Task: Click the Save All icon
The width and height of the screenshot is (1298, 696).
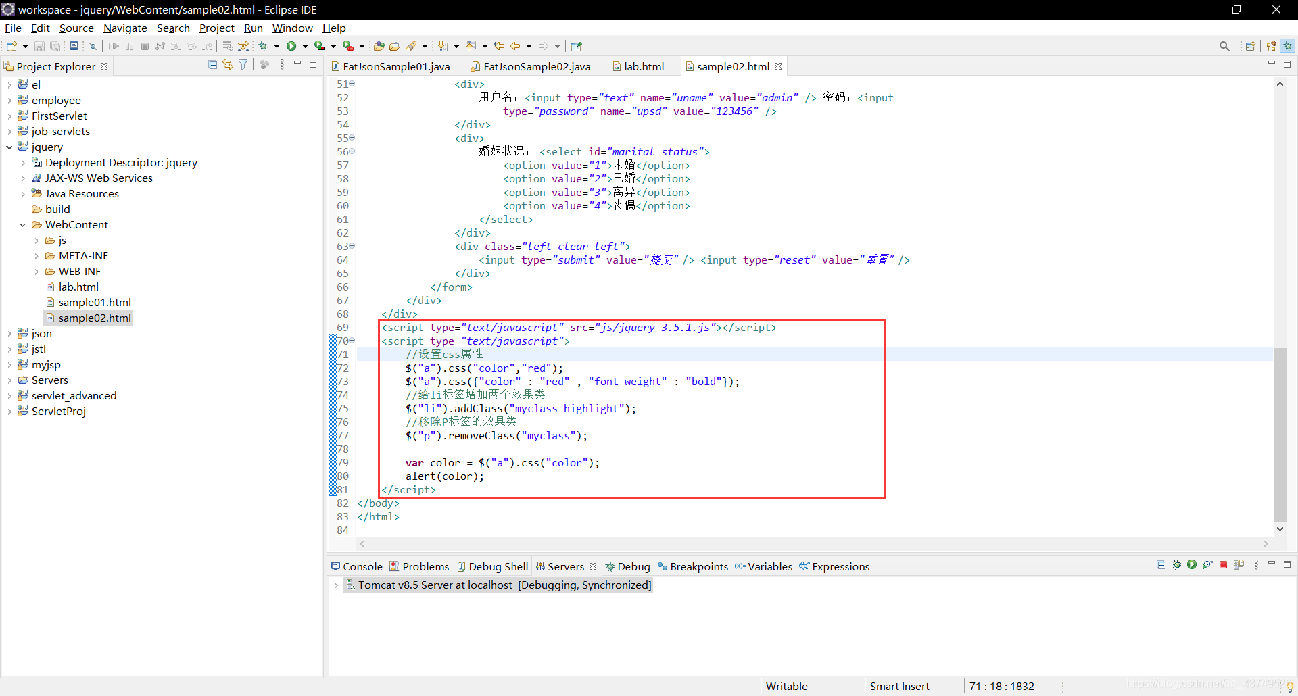Action: 55,45
